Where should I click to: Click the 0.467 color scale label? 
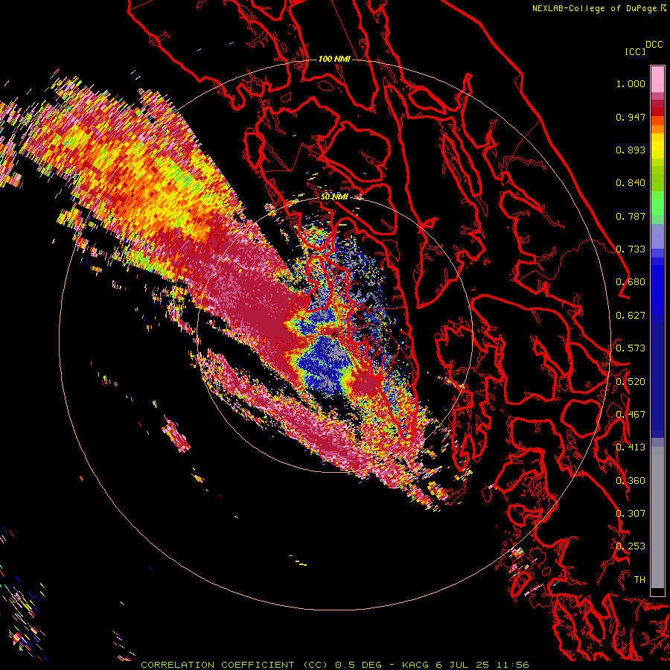point(631,415)
